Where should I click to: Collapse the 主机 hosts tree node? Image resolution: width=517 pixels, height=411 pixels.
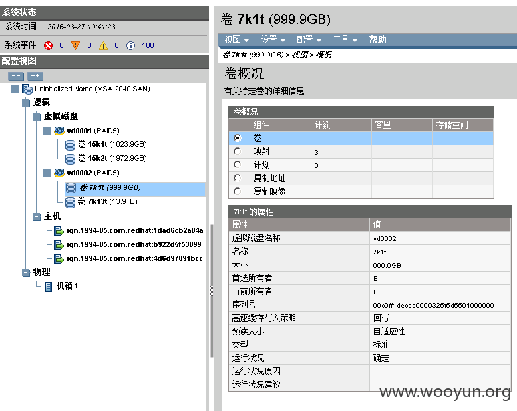coord(37,216)
